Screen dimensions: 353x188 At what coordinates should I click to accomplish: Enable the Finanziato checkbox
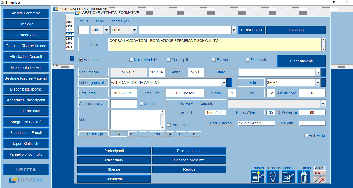(248, 60)
